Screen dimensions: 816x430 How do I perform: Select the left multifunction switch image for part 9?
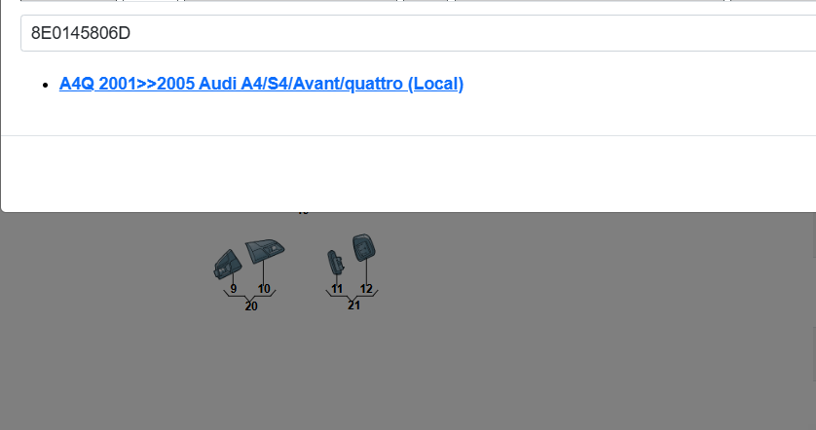click(228, 265)
